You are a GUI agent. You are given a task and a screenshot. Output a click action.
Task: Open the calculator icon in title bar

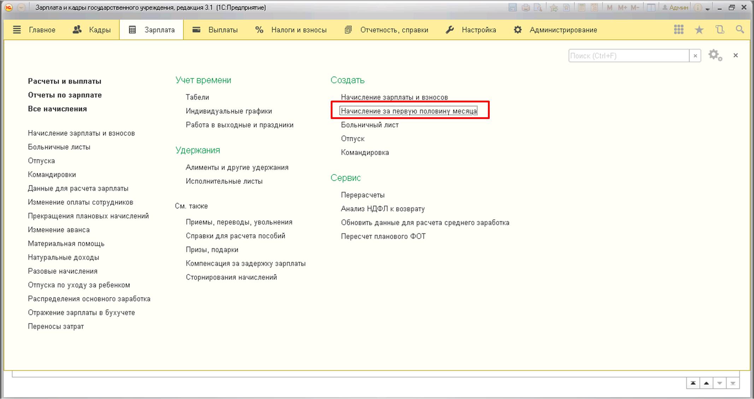[581, 7]
